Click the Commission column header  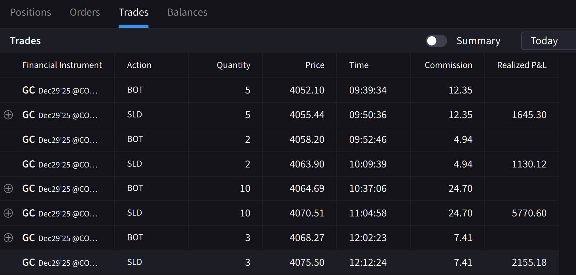[448, 65]
